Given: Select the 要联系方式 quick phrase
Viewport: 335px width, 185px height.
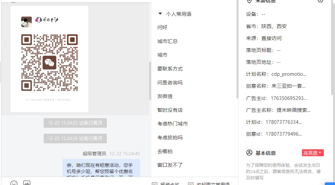Looking at the screenshot, I should (x=170, y=69).
